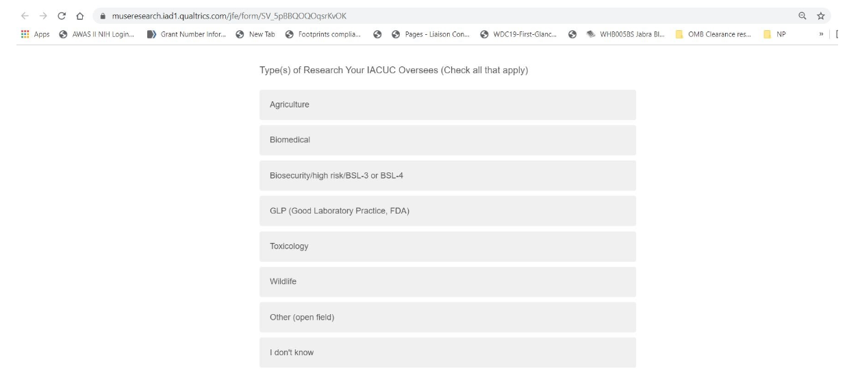Check the Agriculture option

(x=447, y=105)
